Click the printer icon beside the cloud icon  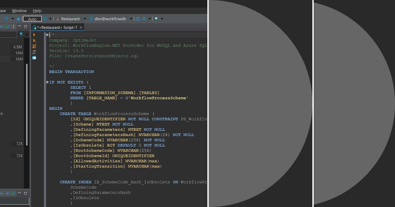(144, 19)
